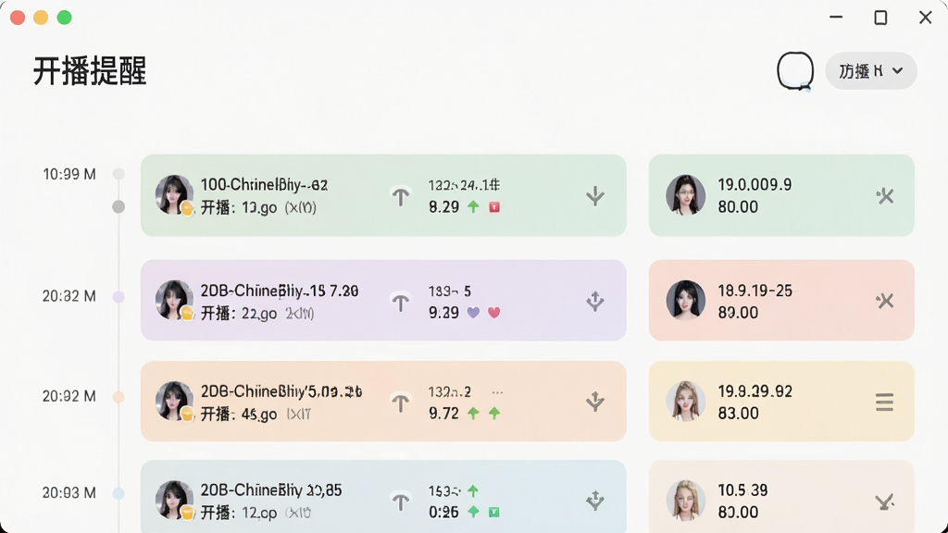Dismiss the 19.0.009.9 card with X icon
Viewport: 948px width, 533px height.
(x=884, y=196)
